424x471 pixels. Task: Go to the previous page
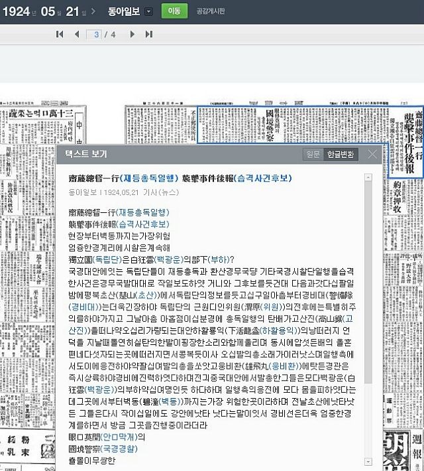pyautogui.click(x=77, y=34)
